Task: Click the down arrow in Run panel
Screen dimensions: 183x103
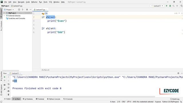Action: click(x=8, y=80)
